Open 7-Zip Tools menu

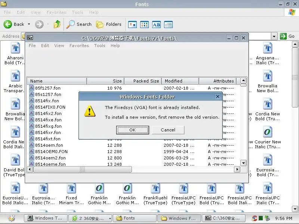(100, 46)
